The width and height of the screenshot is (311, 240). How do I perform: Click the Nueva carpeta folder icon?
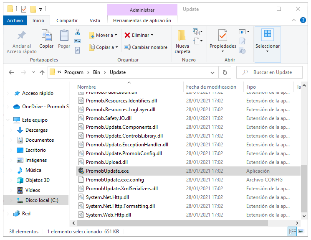click(182, 36)
